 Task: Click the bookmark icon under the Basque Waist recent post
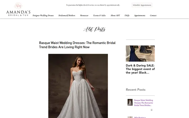click(151, 110)
